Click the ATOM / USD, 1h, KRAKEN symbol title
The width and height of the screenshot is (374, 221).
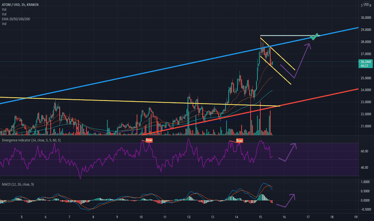pyautogui.click(x=20, y=4)
